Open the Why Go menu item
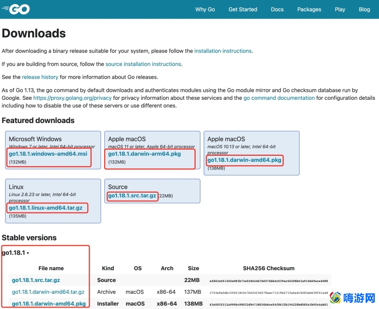 point(205,9)
